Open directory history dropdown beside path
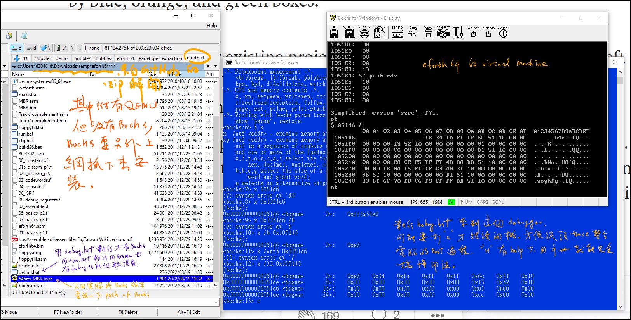The height and width of the screenshot is (320, 631). pyautogui.click(x=215, y=66)
